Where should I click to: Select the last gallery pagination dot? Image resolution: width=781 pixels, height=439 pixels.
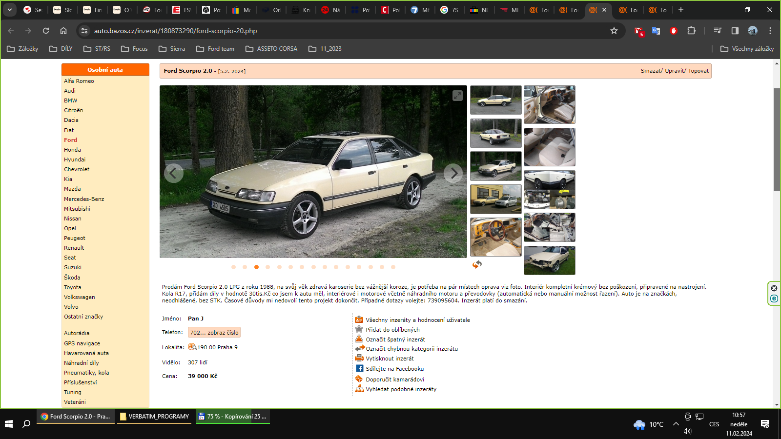click(393, 267)
